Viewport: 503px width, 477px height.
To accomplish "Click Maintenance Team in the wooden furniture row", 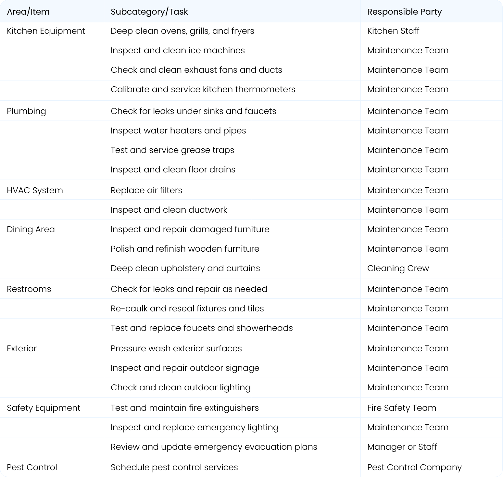I will [x=408, y=249].
